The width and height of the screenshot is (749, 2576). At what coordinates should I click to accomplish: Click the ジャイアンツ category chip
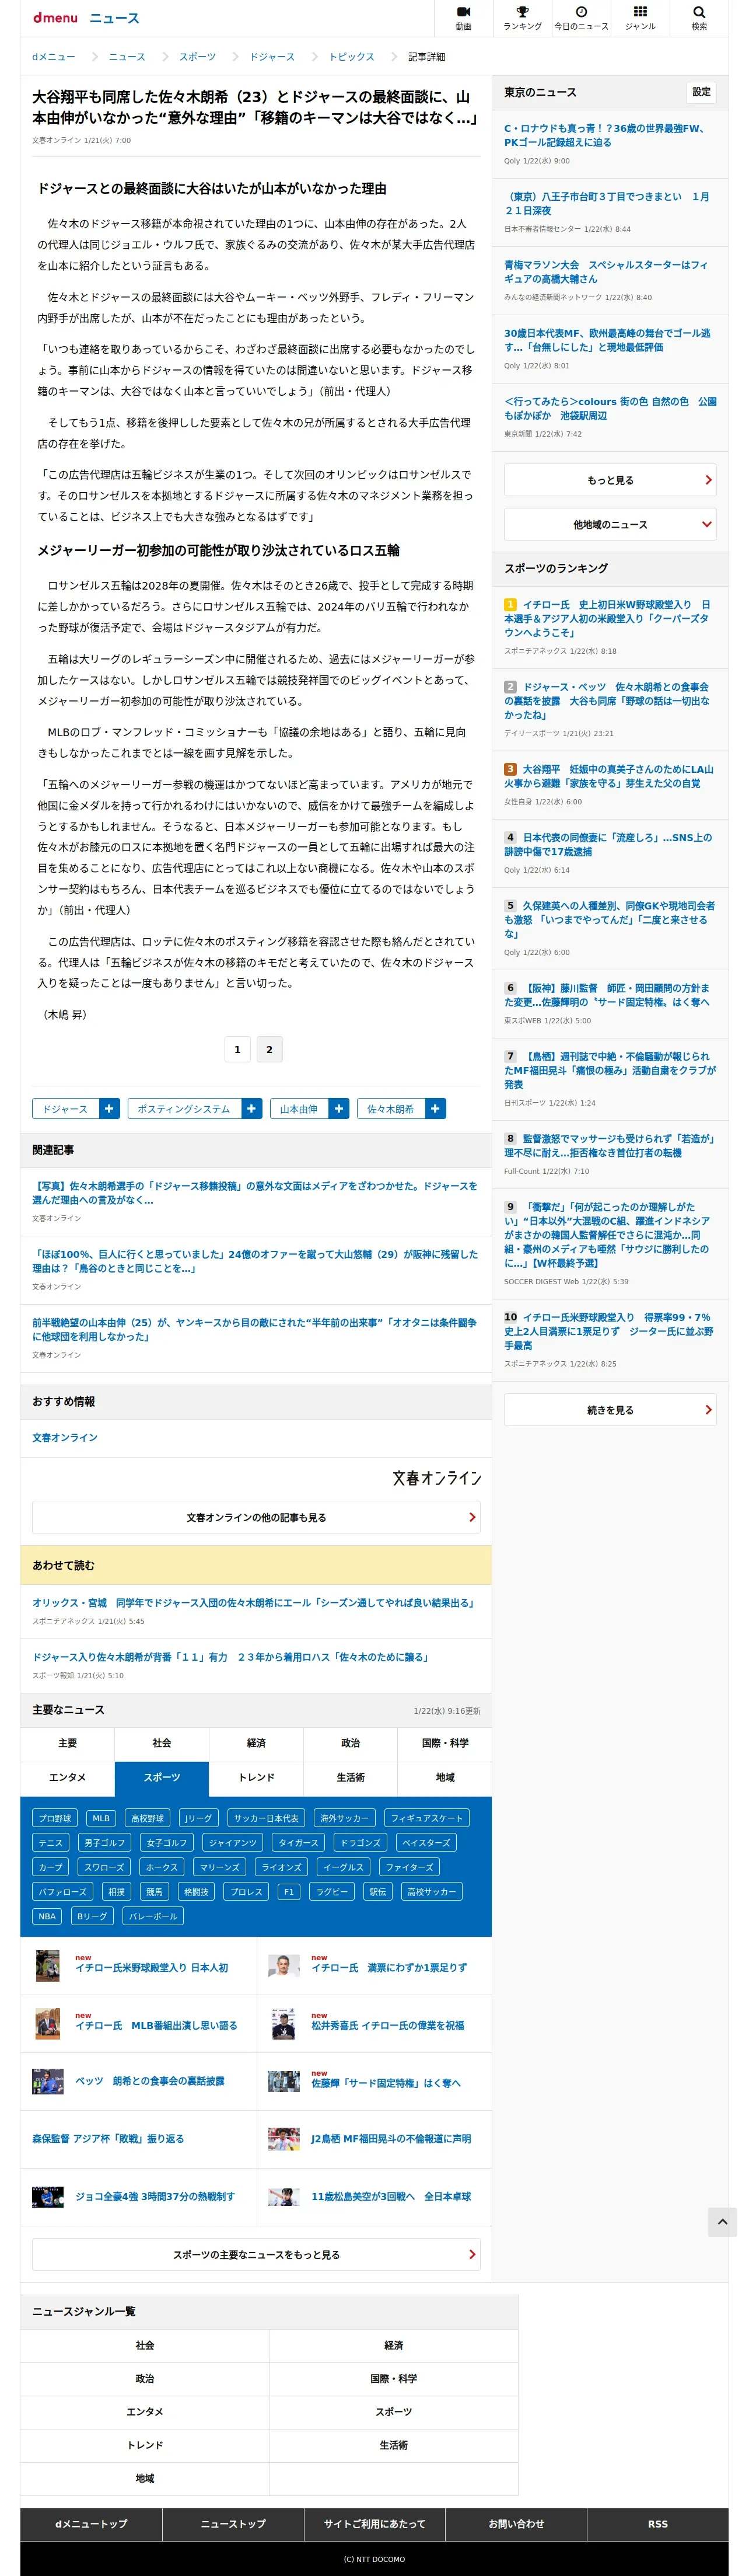pyautogui.click(x=233, y=1842)
